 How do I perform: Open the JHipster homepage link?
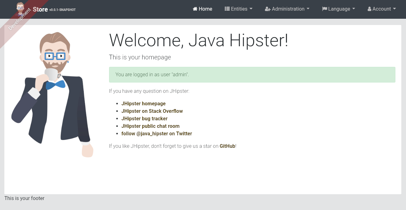(x=143, y=104)
